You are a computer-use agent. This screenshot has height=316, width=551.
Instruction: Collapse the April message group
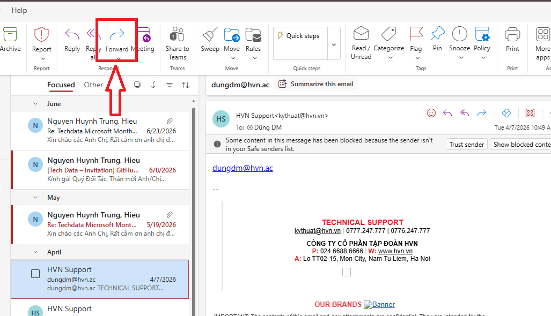[x=35, y=252]
